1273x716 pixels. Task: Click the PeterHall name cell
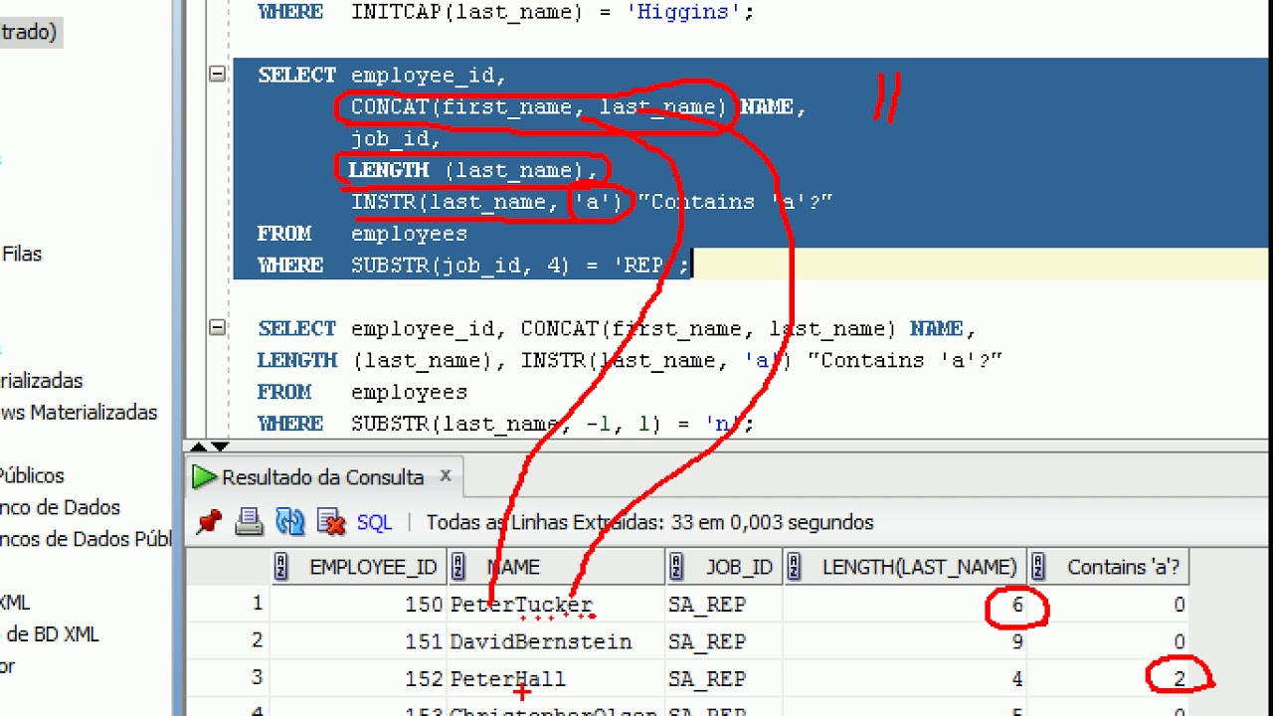pos(556,679)
